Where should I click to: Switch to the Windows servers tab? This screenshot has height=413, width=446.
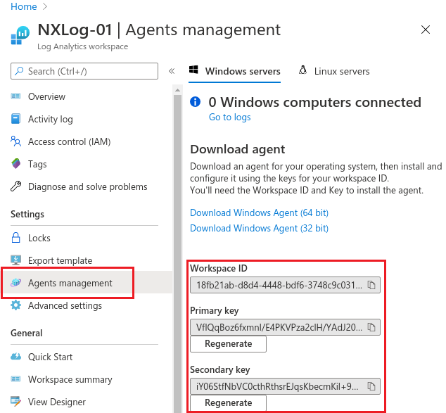[x=235, y=71]
